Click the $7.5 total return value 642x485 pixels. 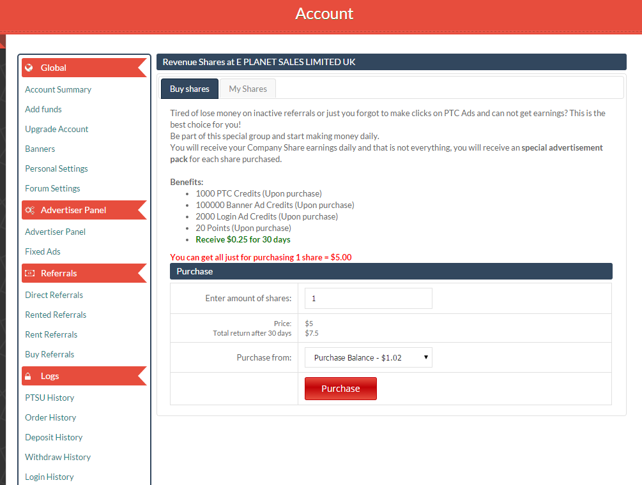pyautogui.click(x=312, y=333)
